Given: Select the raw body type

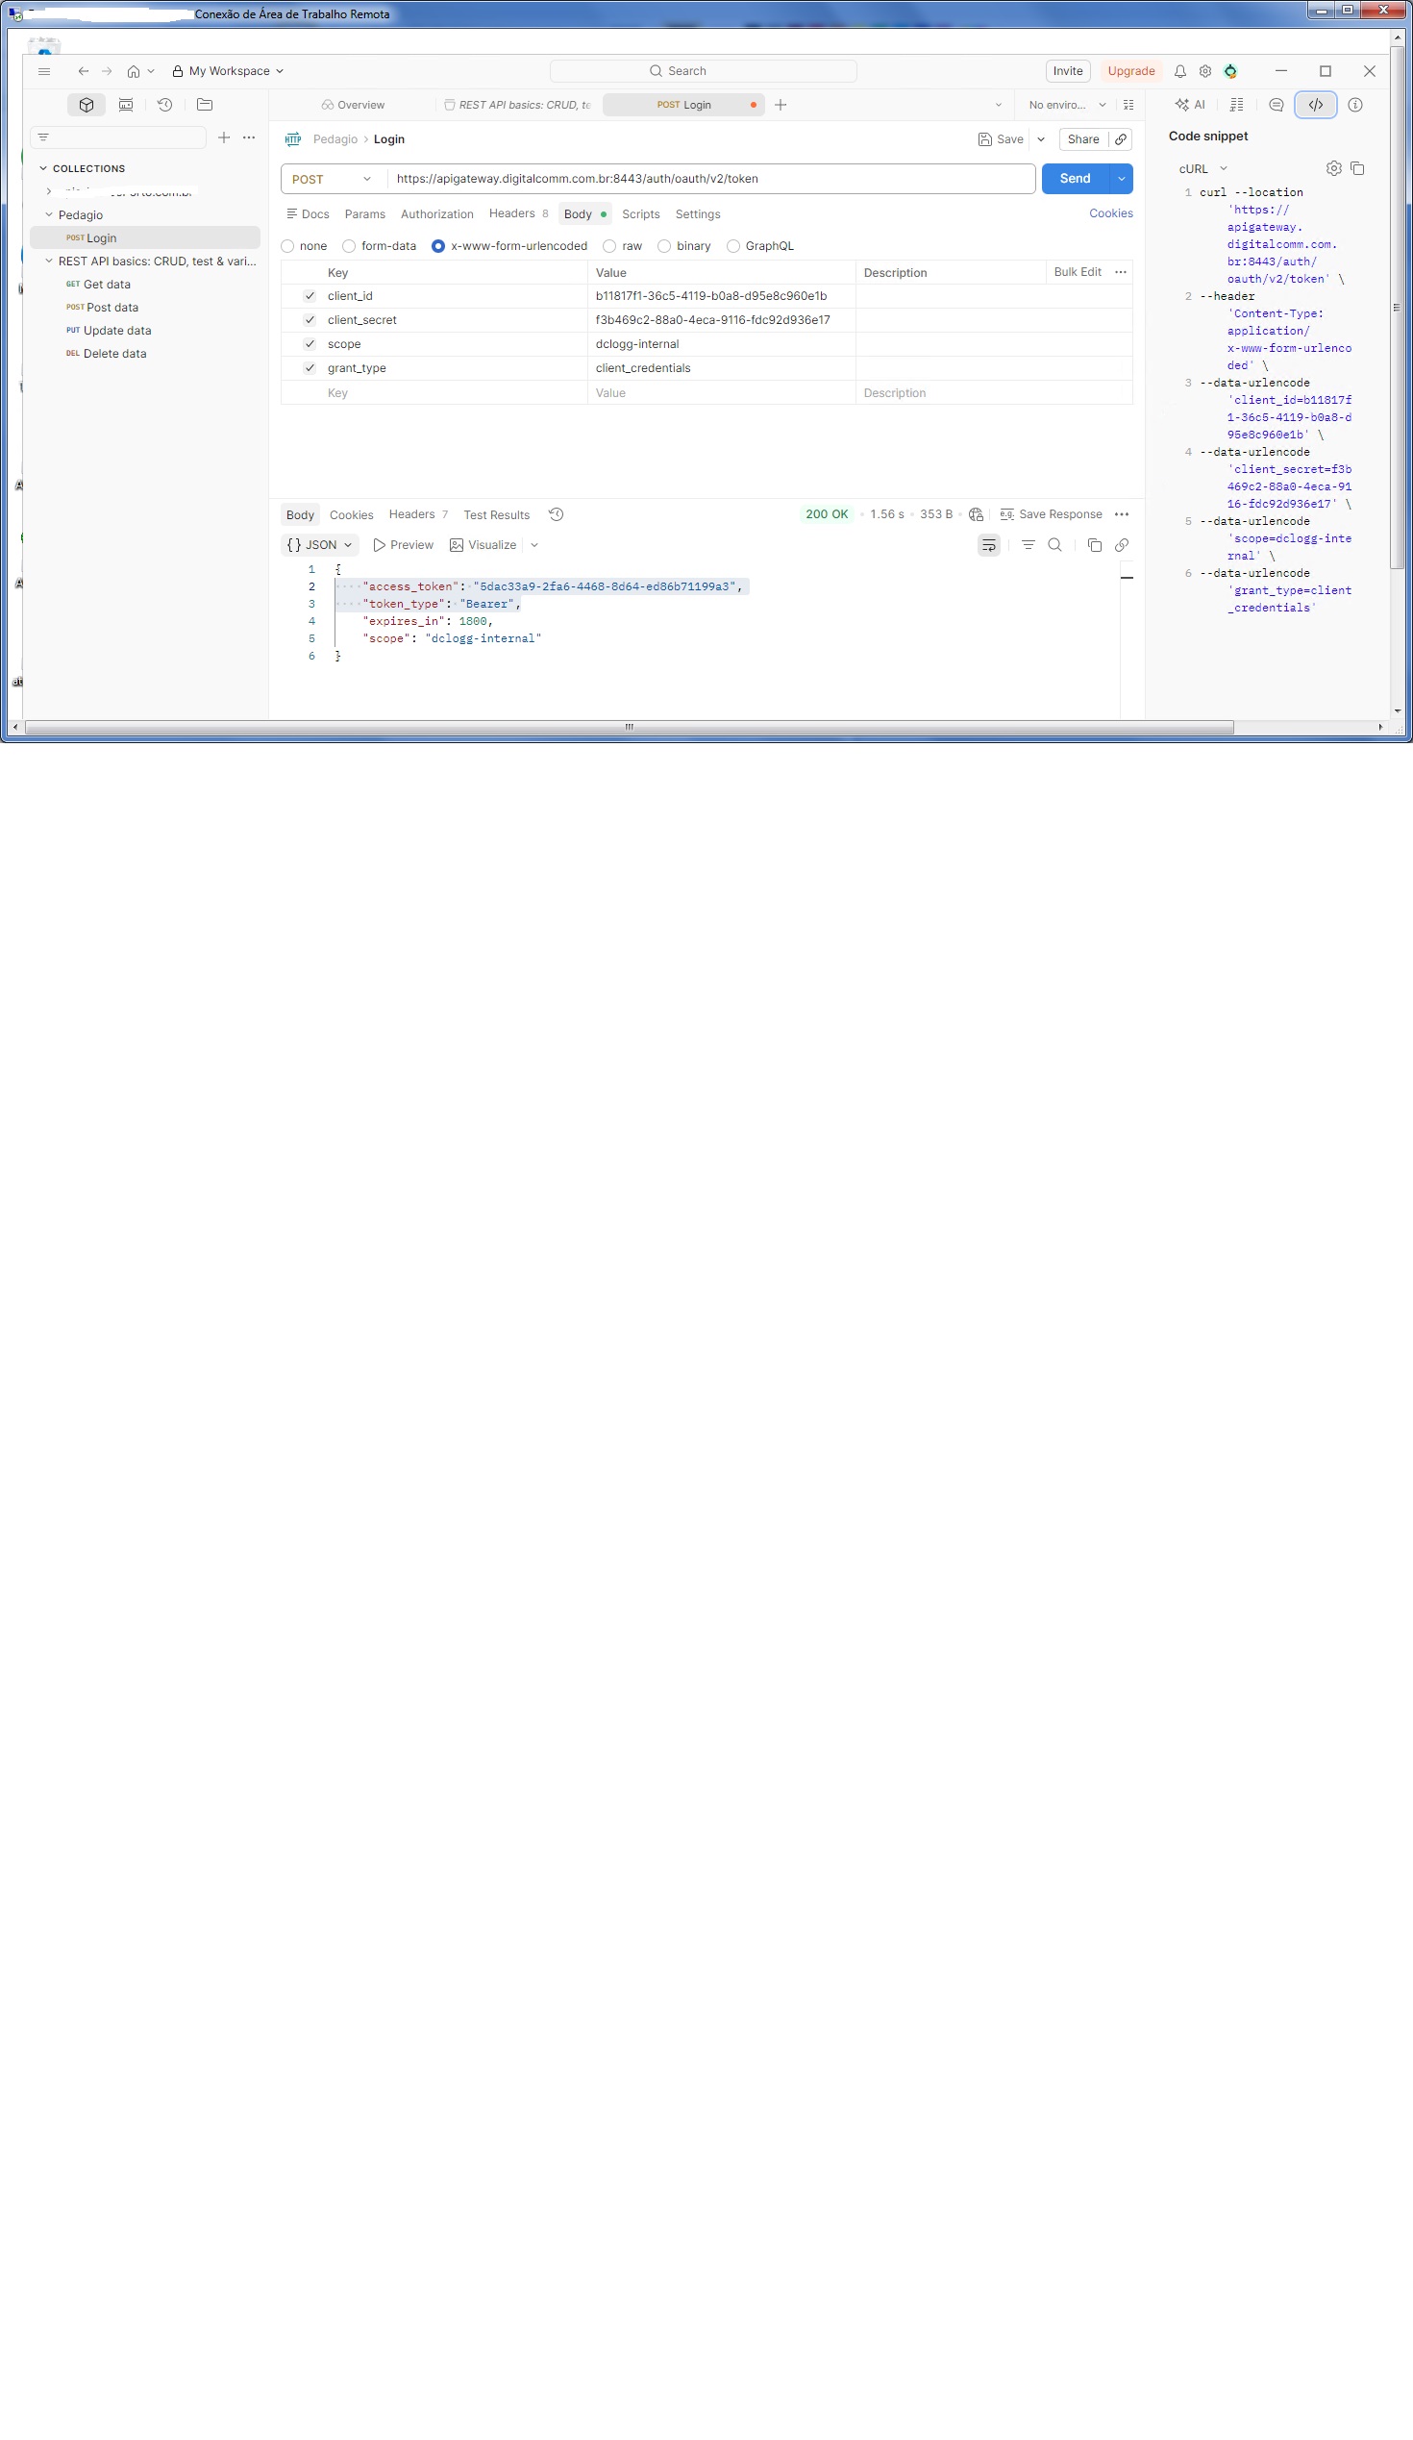Looking at the screenshot, I should point(609,247).
